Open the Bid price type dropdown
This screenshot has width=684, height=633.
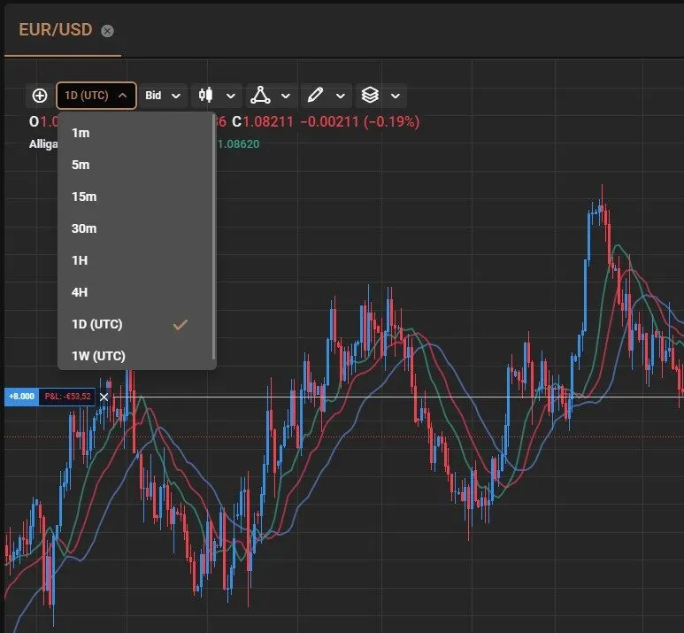tap(163, 96)
